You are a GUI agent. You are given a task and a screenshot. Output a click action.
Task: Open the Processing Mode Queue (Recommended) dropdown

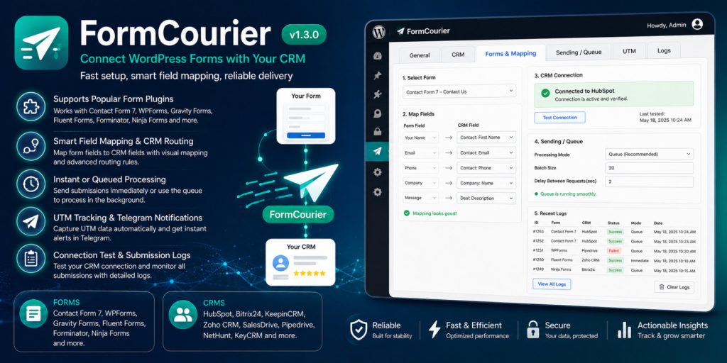(x=649, y=154)
